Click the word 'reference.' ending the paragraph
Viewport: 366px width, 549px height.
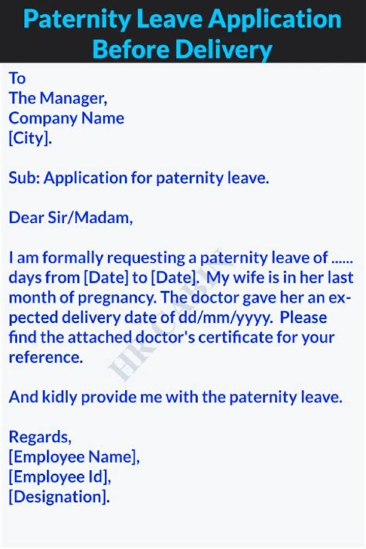pyautogui.click(x=46, y=357)
